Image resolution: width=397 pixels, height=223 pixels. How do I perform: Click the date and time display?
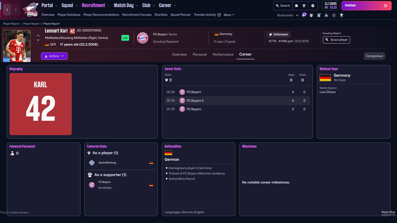331,6
